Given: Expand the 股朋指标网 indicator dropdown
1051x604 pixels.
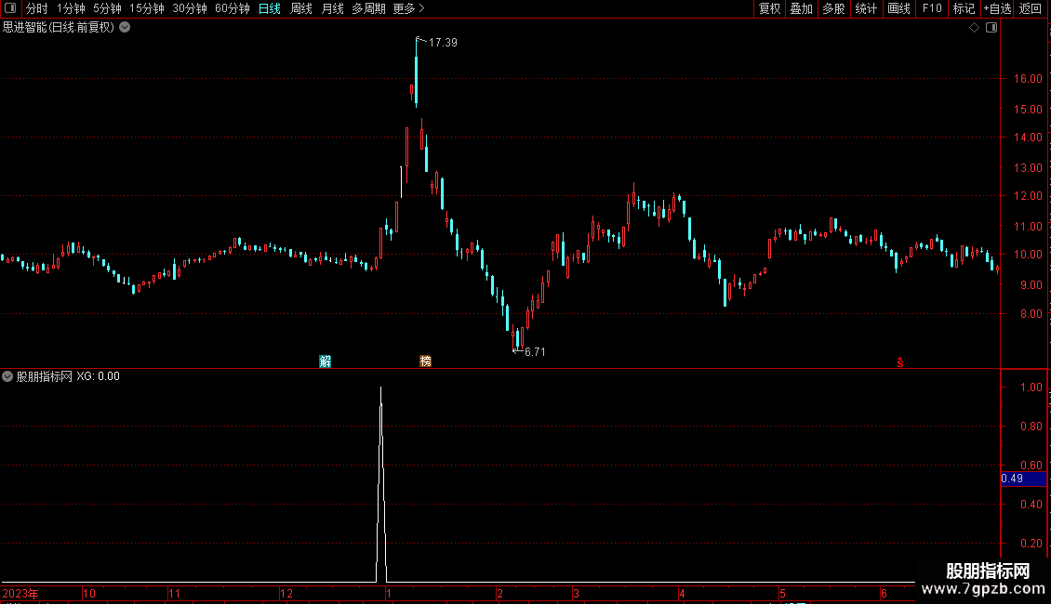Looking at the screenshot, I should 7,376.
